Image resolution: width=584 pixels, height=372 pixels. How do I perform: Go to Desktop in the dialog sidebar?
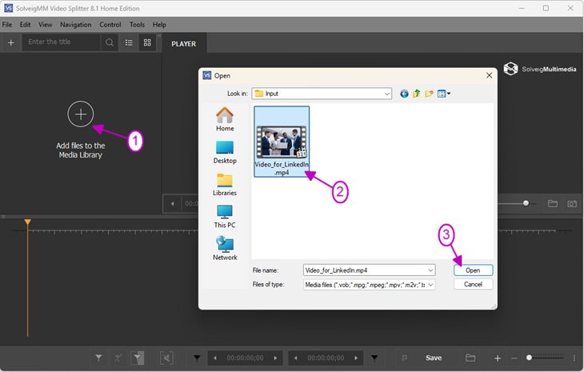coord(225,151)
